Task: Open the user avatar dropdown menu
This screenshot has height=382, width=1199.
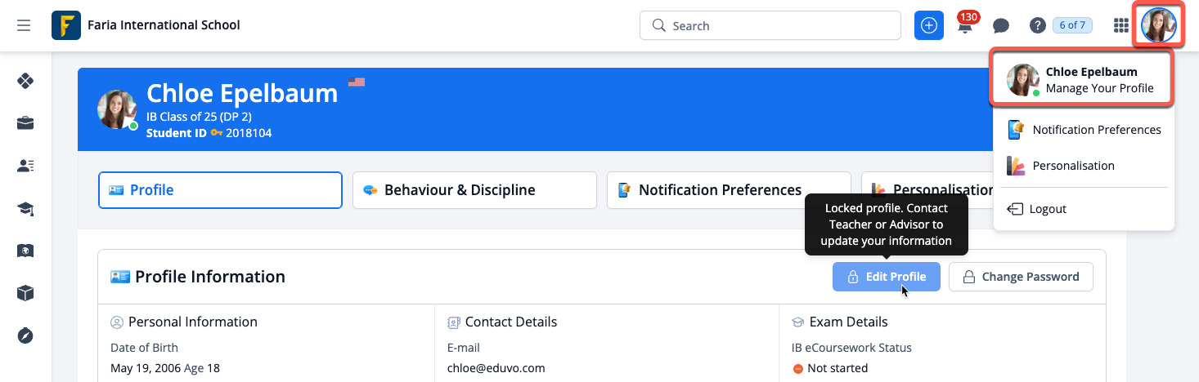Action: click(x=1158, y=25)
